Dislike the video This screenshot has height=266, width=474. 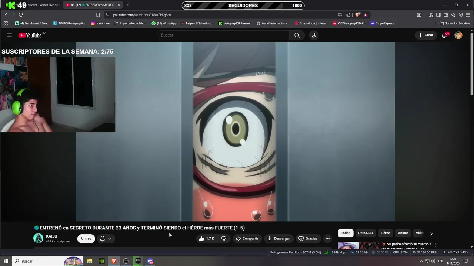coord(224,239)
